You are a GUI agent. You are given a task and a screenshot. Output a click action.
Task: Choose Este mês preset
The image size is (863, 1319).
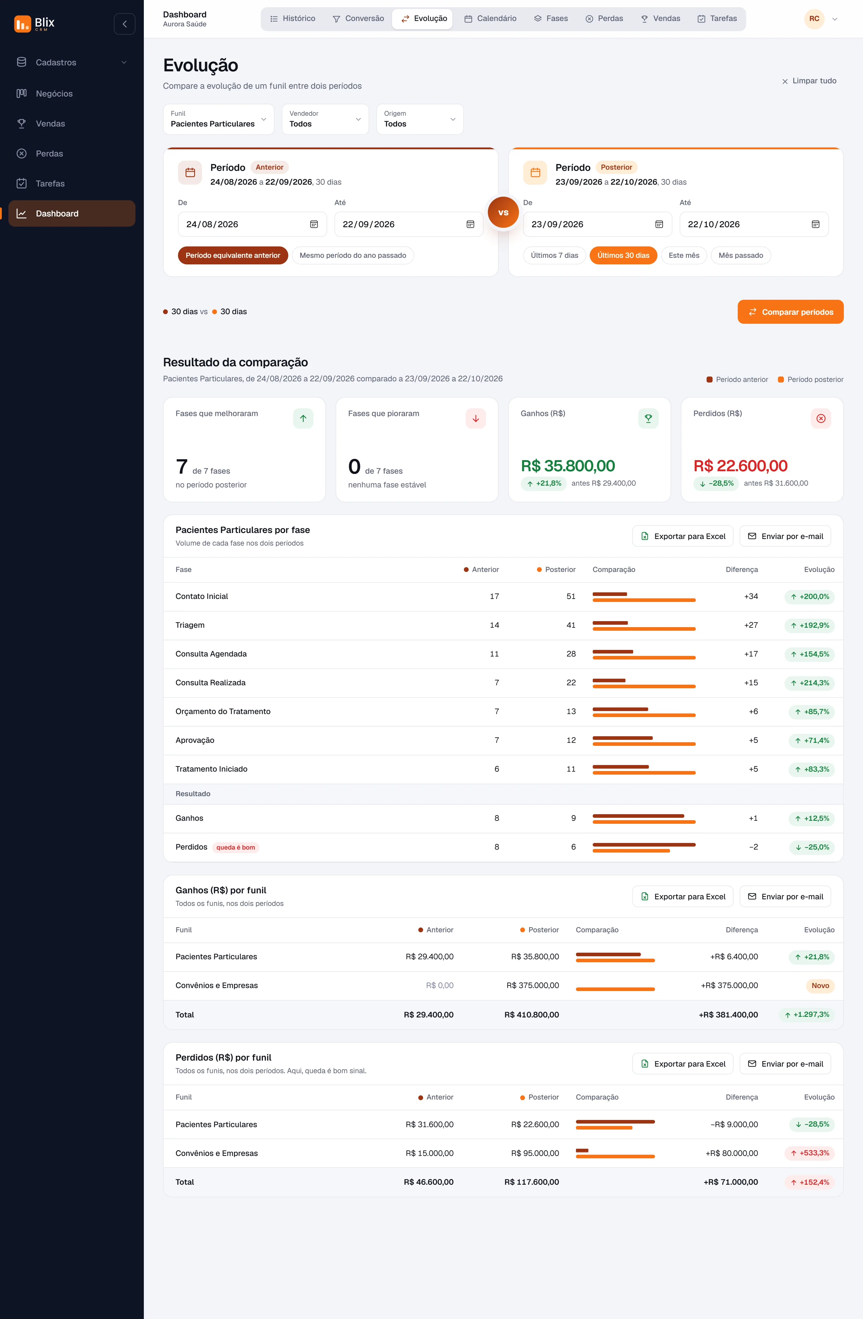pyautogui.click(x=684, y=255)
